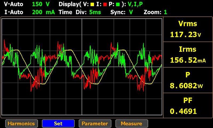This screenshot has height=128, width=213.
Task: Select the PF 0.4691 readout panel
Action: click(x=188, y=105)
